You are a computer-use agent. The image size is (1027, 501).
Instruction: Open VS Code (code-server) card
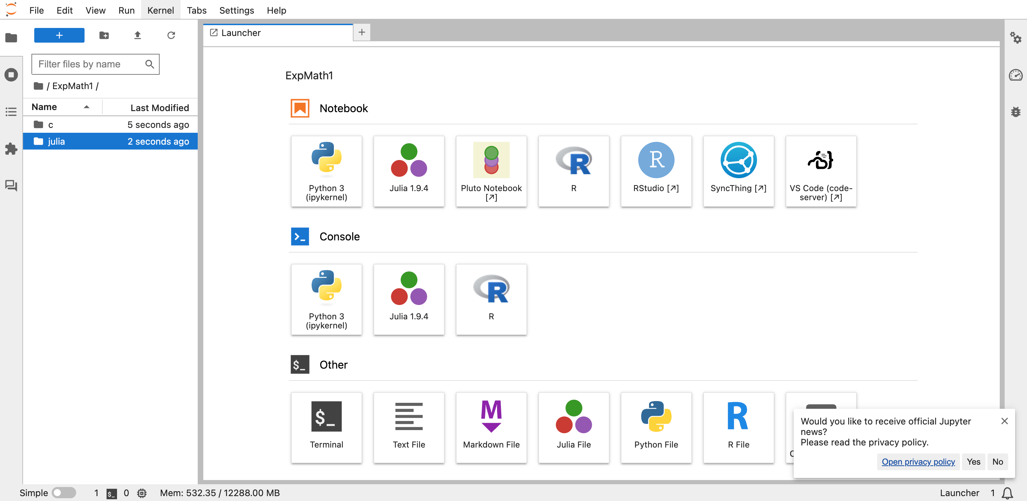pyautogui.click(x=821, y=172)
